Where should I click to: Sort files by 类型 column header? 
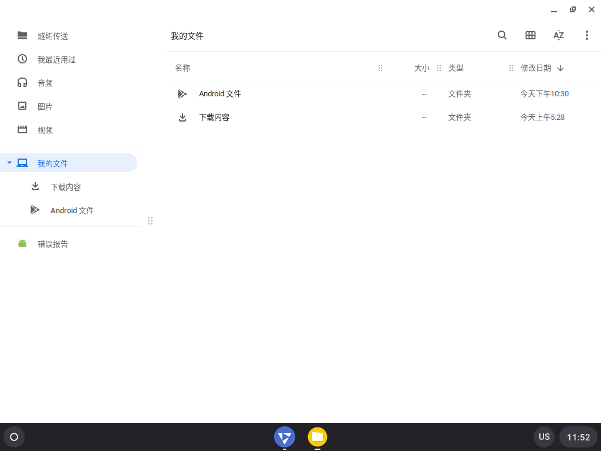456,68
